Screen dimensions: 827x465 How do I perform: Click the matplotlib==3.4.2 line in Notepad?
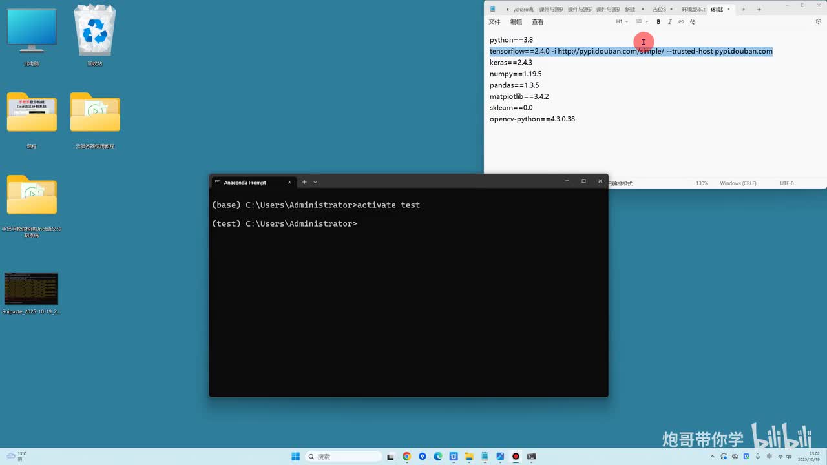pyautogui.click(x=519, y=96)
